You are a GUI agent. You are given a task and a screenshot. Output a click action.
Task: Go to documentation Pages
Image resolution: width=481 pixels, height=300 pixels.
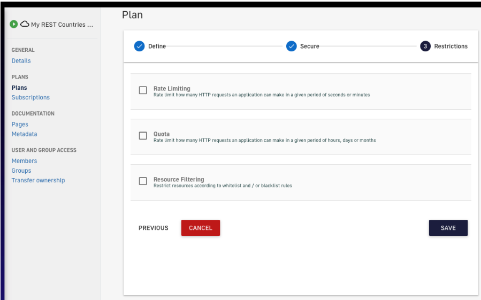pos(20,125)
